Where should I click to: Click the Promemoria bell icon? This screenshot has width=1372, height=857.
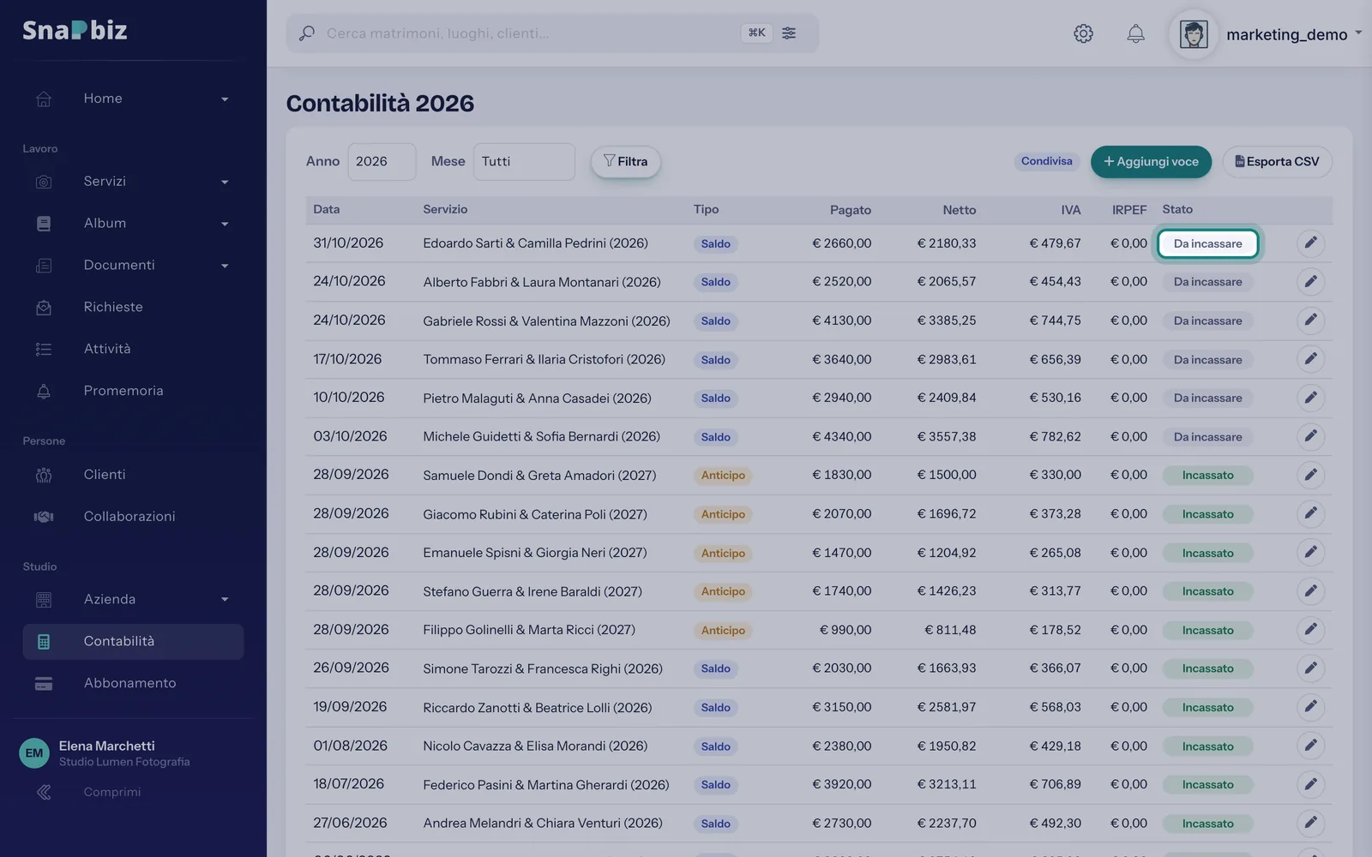44,391
